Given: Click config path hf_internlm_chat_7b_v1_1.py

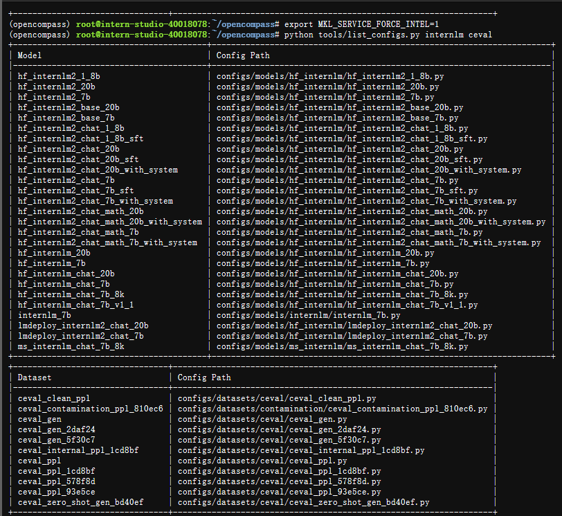Looking at the screenshot, I should click(x=347, y=305).
